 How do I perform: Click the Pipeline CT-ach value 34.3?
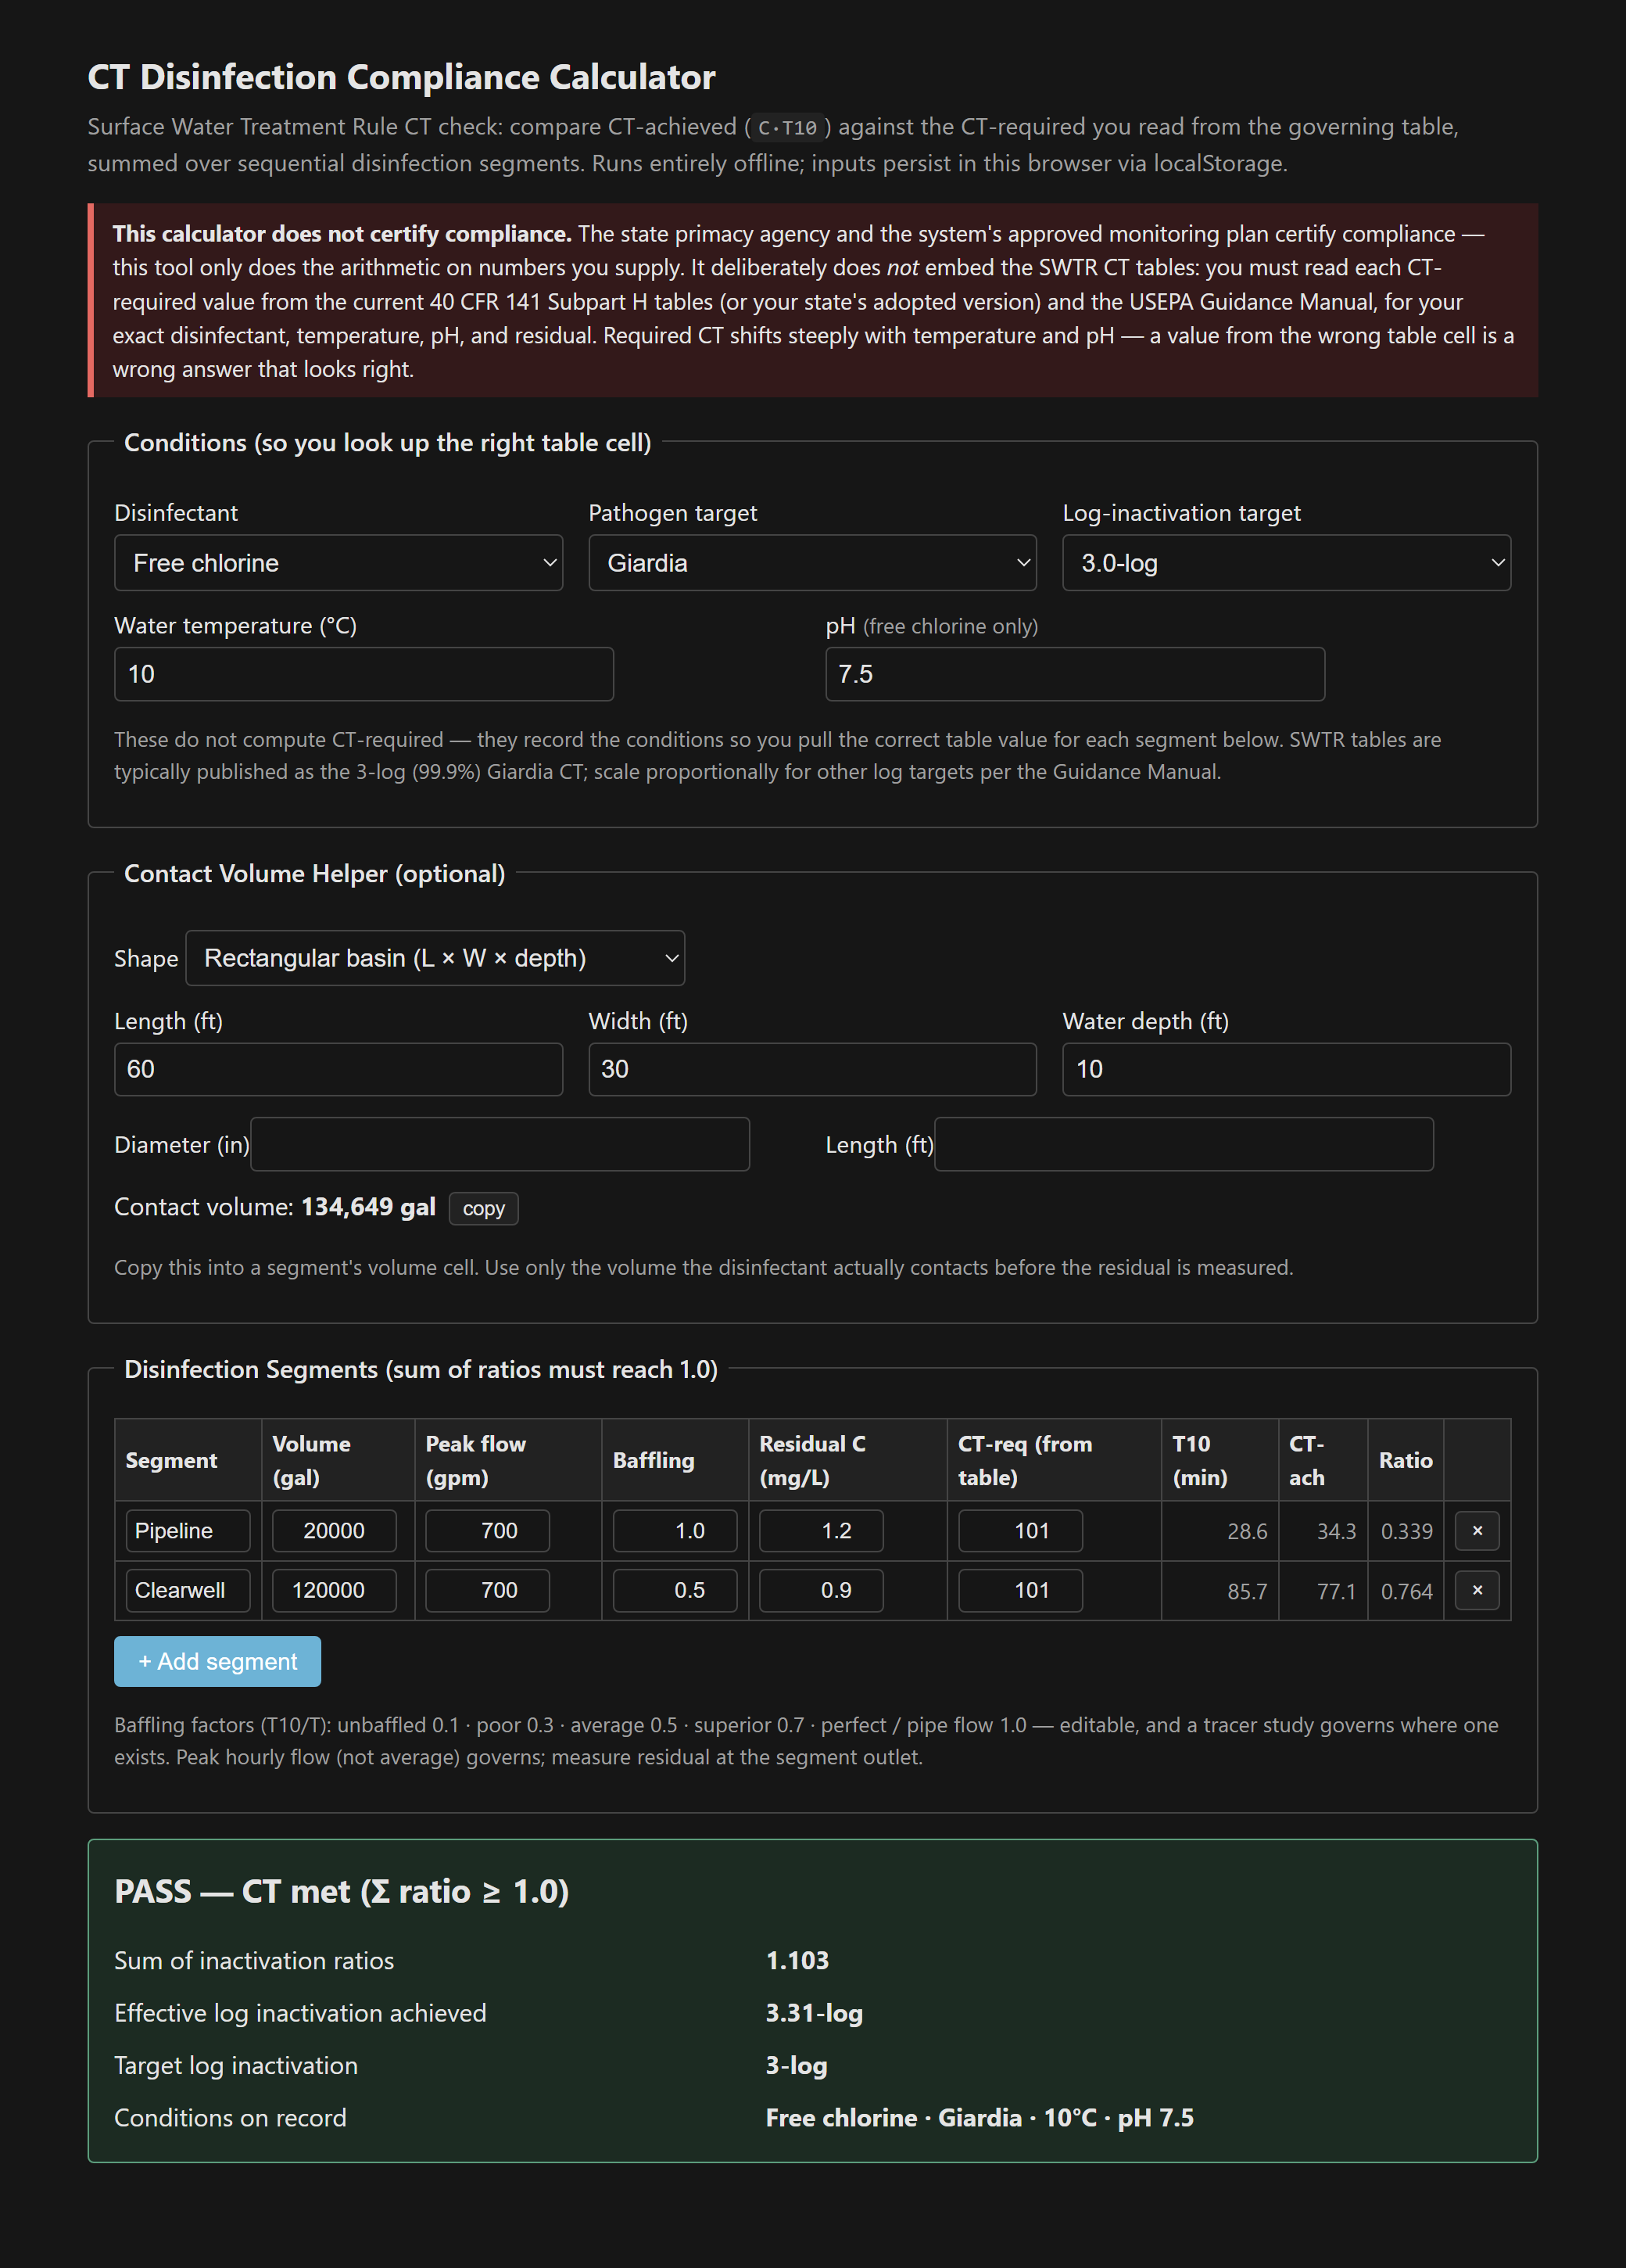point(1336,1532)
